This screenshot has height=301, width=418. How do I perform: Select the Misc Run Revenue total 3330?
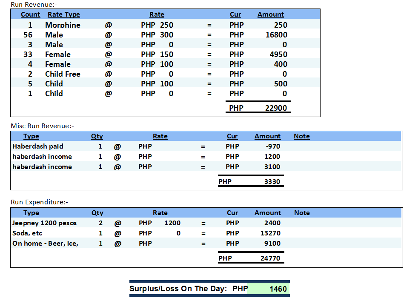click(x=272, y=182)
